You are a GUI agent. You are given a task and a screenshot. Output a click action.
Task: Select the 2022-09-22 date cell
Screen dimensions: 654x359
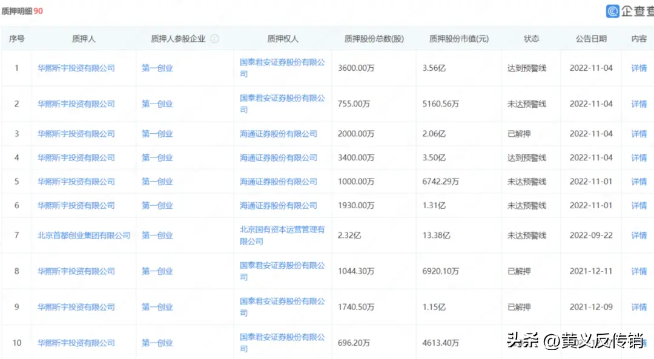click(x=591, y=235)
